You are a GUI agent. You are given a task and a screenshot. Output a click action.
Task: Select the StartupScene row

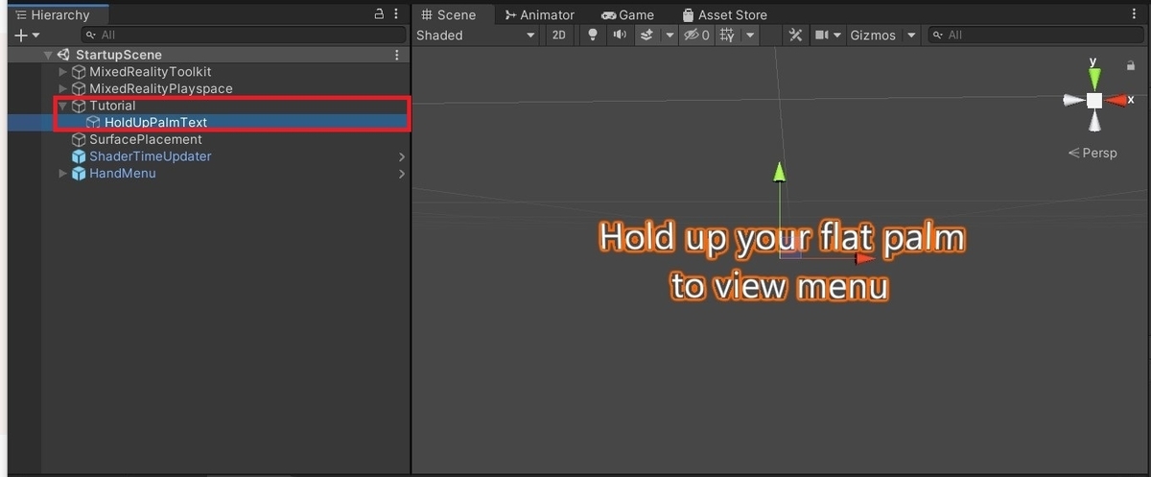pos(207,56)
